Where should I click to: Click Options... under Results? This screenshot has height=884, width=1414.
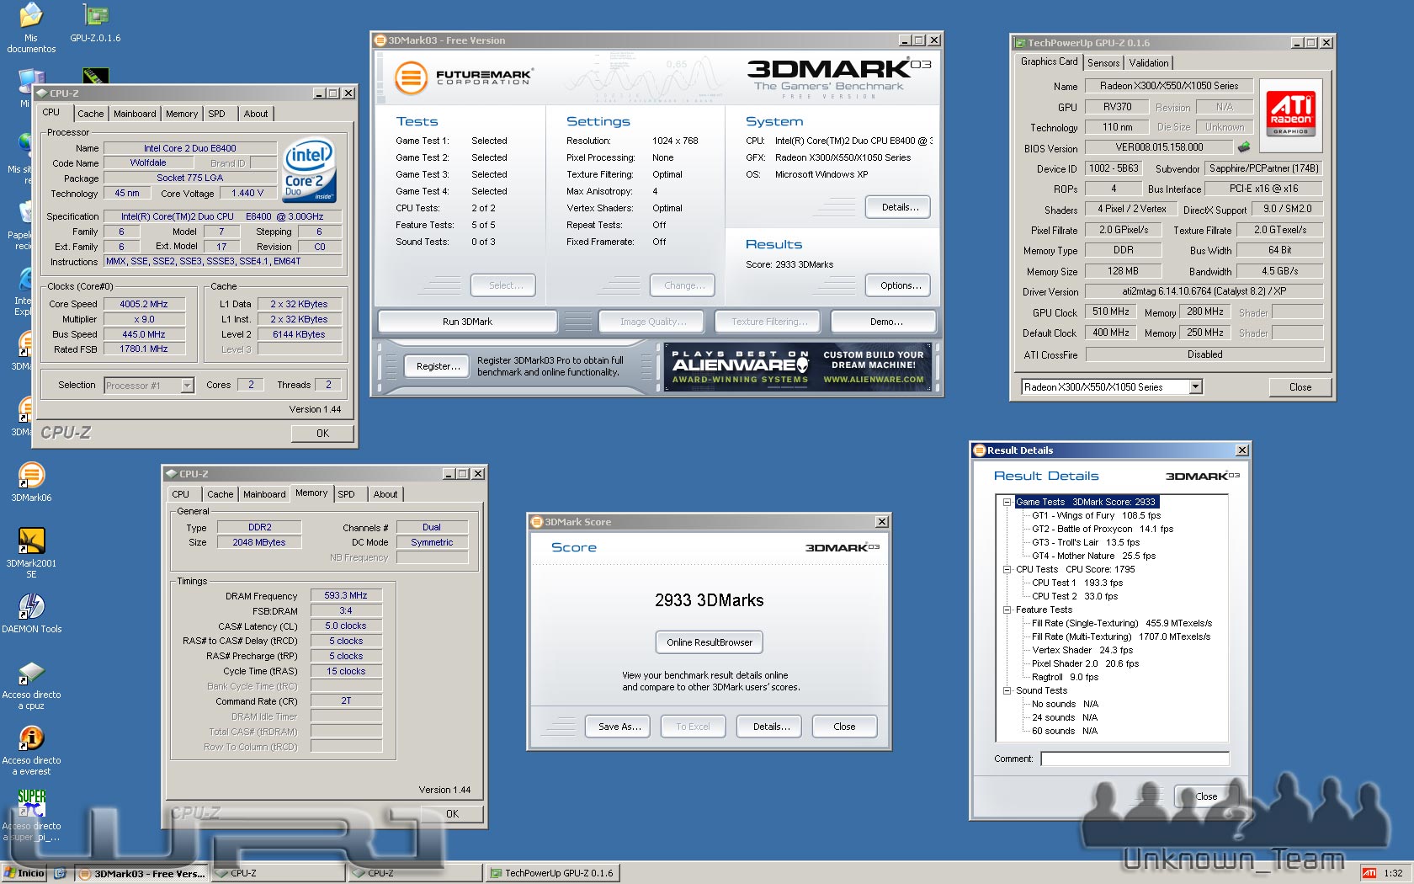pos(898,285)
